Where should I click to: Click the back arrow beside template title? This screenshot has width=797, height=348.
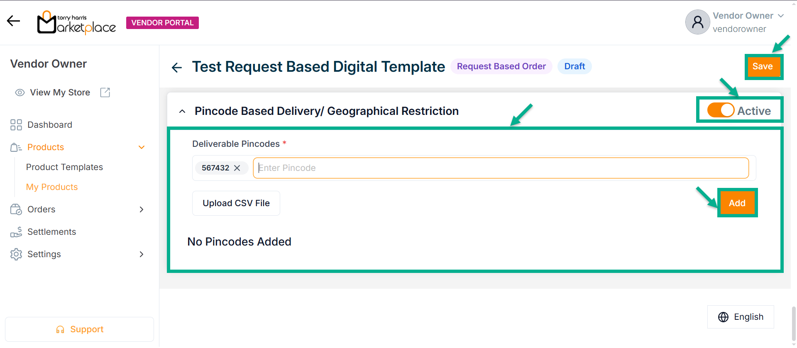[177, 67]
